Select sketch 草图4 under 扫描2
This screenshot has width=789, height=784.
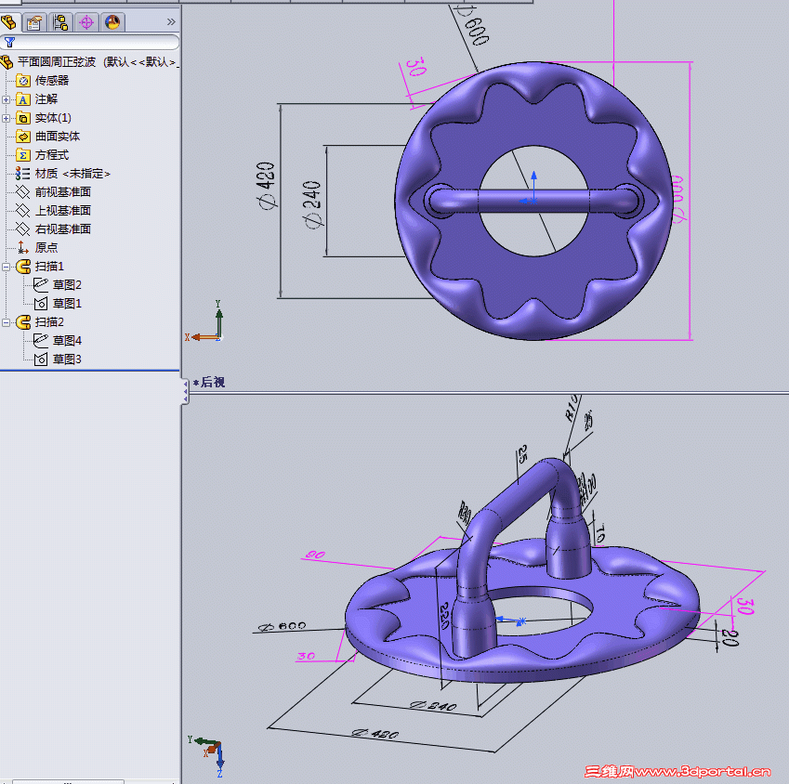point(67,341)
